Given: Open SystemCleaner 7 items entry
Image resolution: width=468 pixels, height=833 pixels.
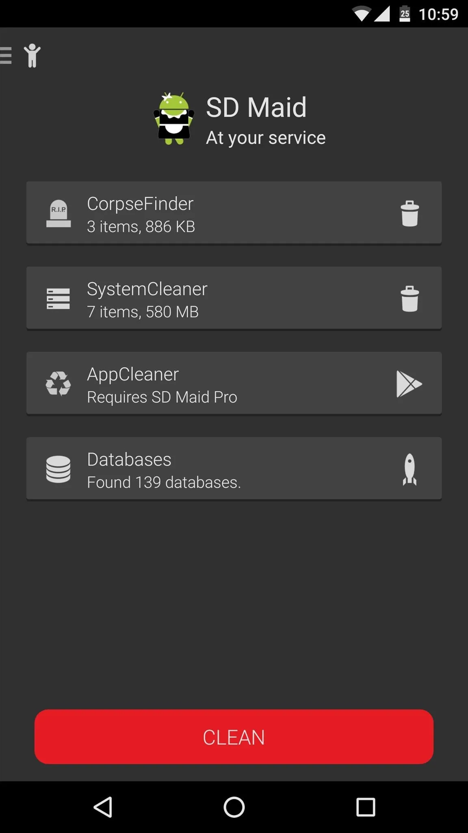Looking at the screenshot, I should (234, 298).
